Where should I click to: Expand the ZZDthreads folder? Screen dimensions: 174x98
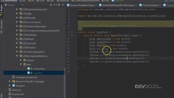click(17, 18)
